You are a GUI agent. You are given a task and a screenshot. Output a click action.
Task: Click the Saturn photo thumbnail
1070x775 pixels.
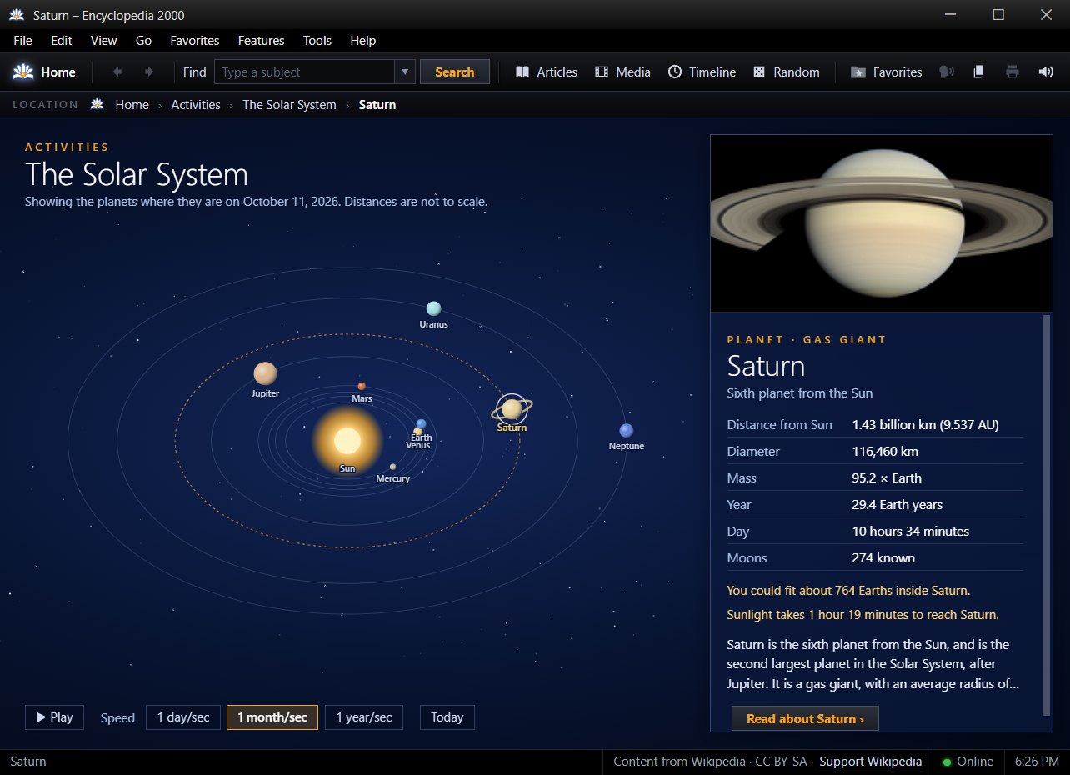(x=882, y=223)
